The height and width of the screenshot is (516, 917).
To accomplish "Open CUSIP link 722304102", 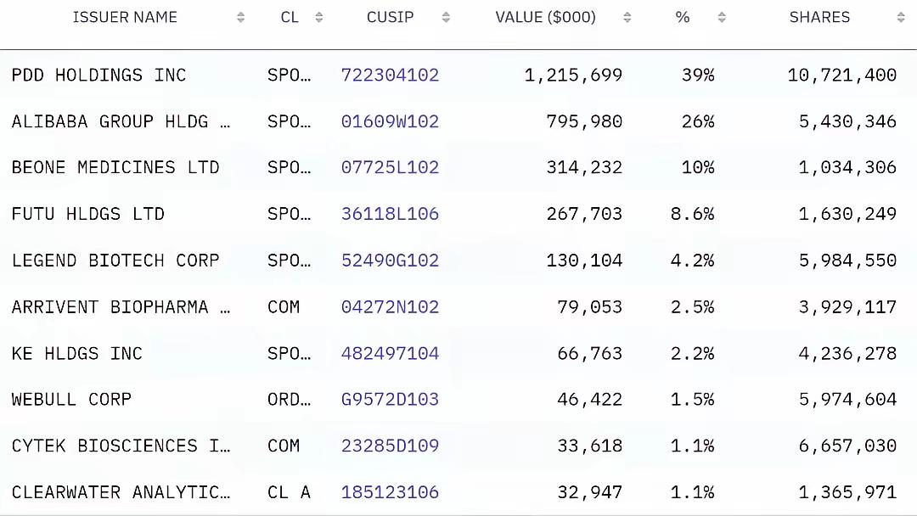I will 390,76.
